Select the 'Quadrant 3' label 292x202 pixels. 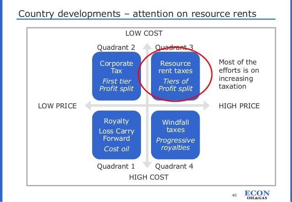(x=174, y=48)
